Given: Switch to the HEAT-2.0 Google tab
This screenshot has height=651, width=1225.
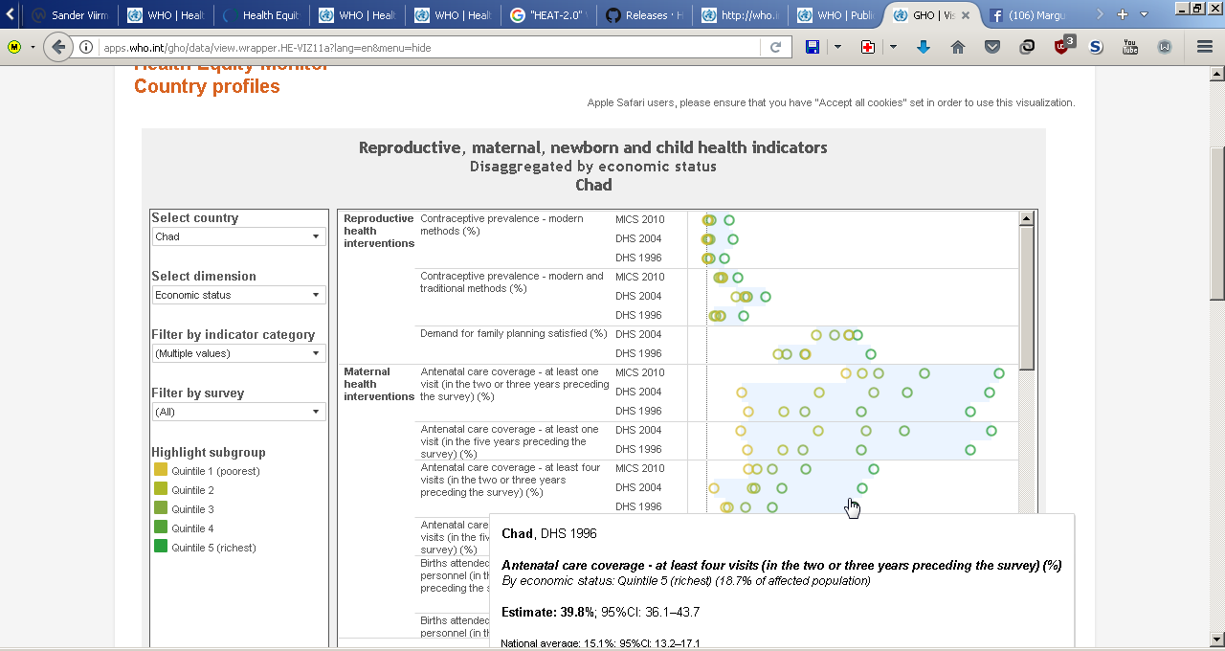Looking at the screenshot, I should (549, 15).
